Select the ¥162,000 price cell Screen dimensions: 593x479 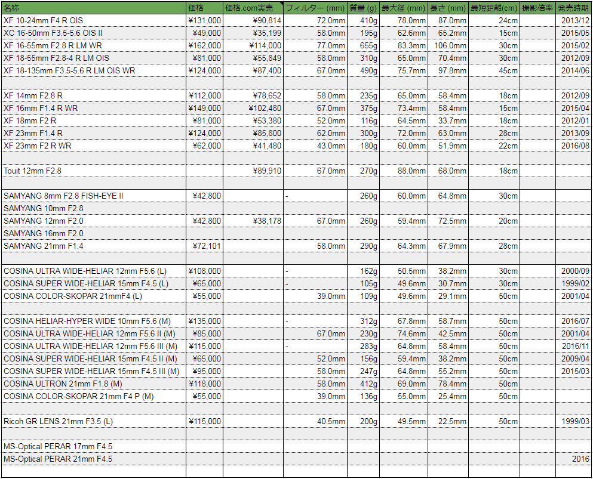coord(204,45)
